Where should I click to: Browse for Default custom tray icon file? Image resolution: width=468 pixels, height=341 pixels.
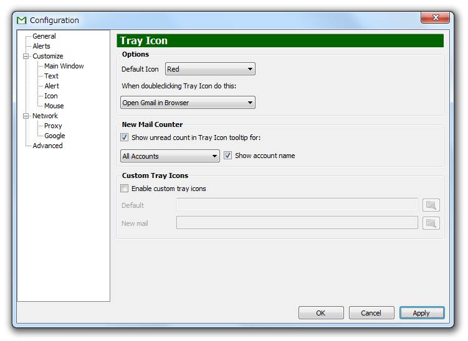pyautogui.click(x=431, y=205)
